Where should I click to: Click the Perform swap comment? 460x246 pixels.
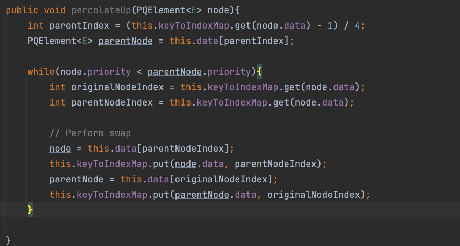coord(90,133)
